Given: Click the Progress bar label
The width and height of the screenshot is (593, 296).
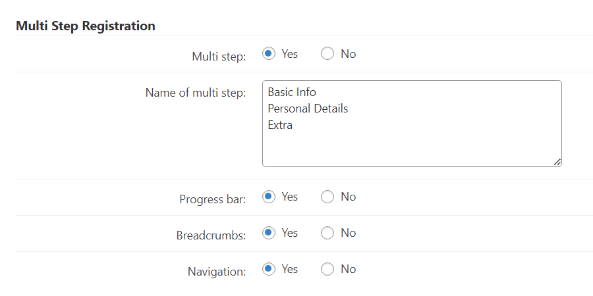Looking at the screenshot, I should [x=213, y=199].
